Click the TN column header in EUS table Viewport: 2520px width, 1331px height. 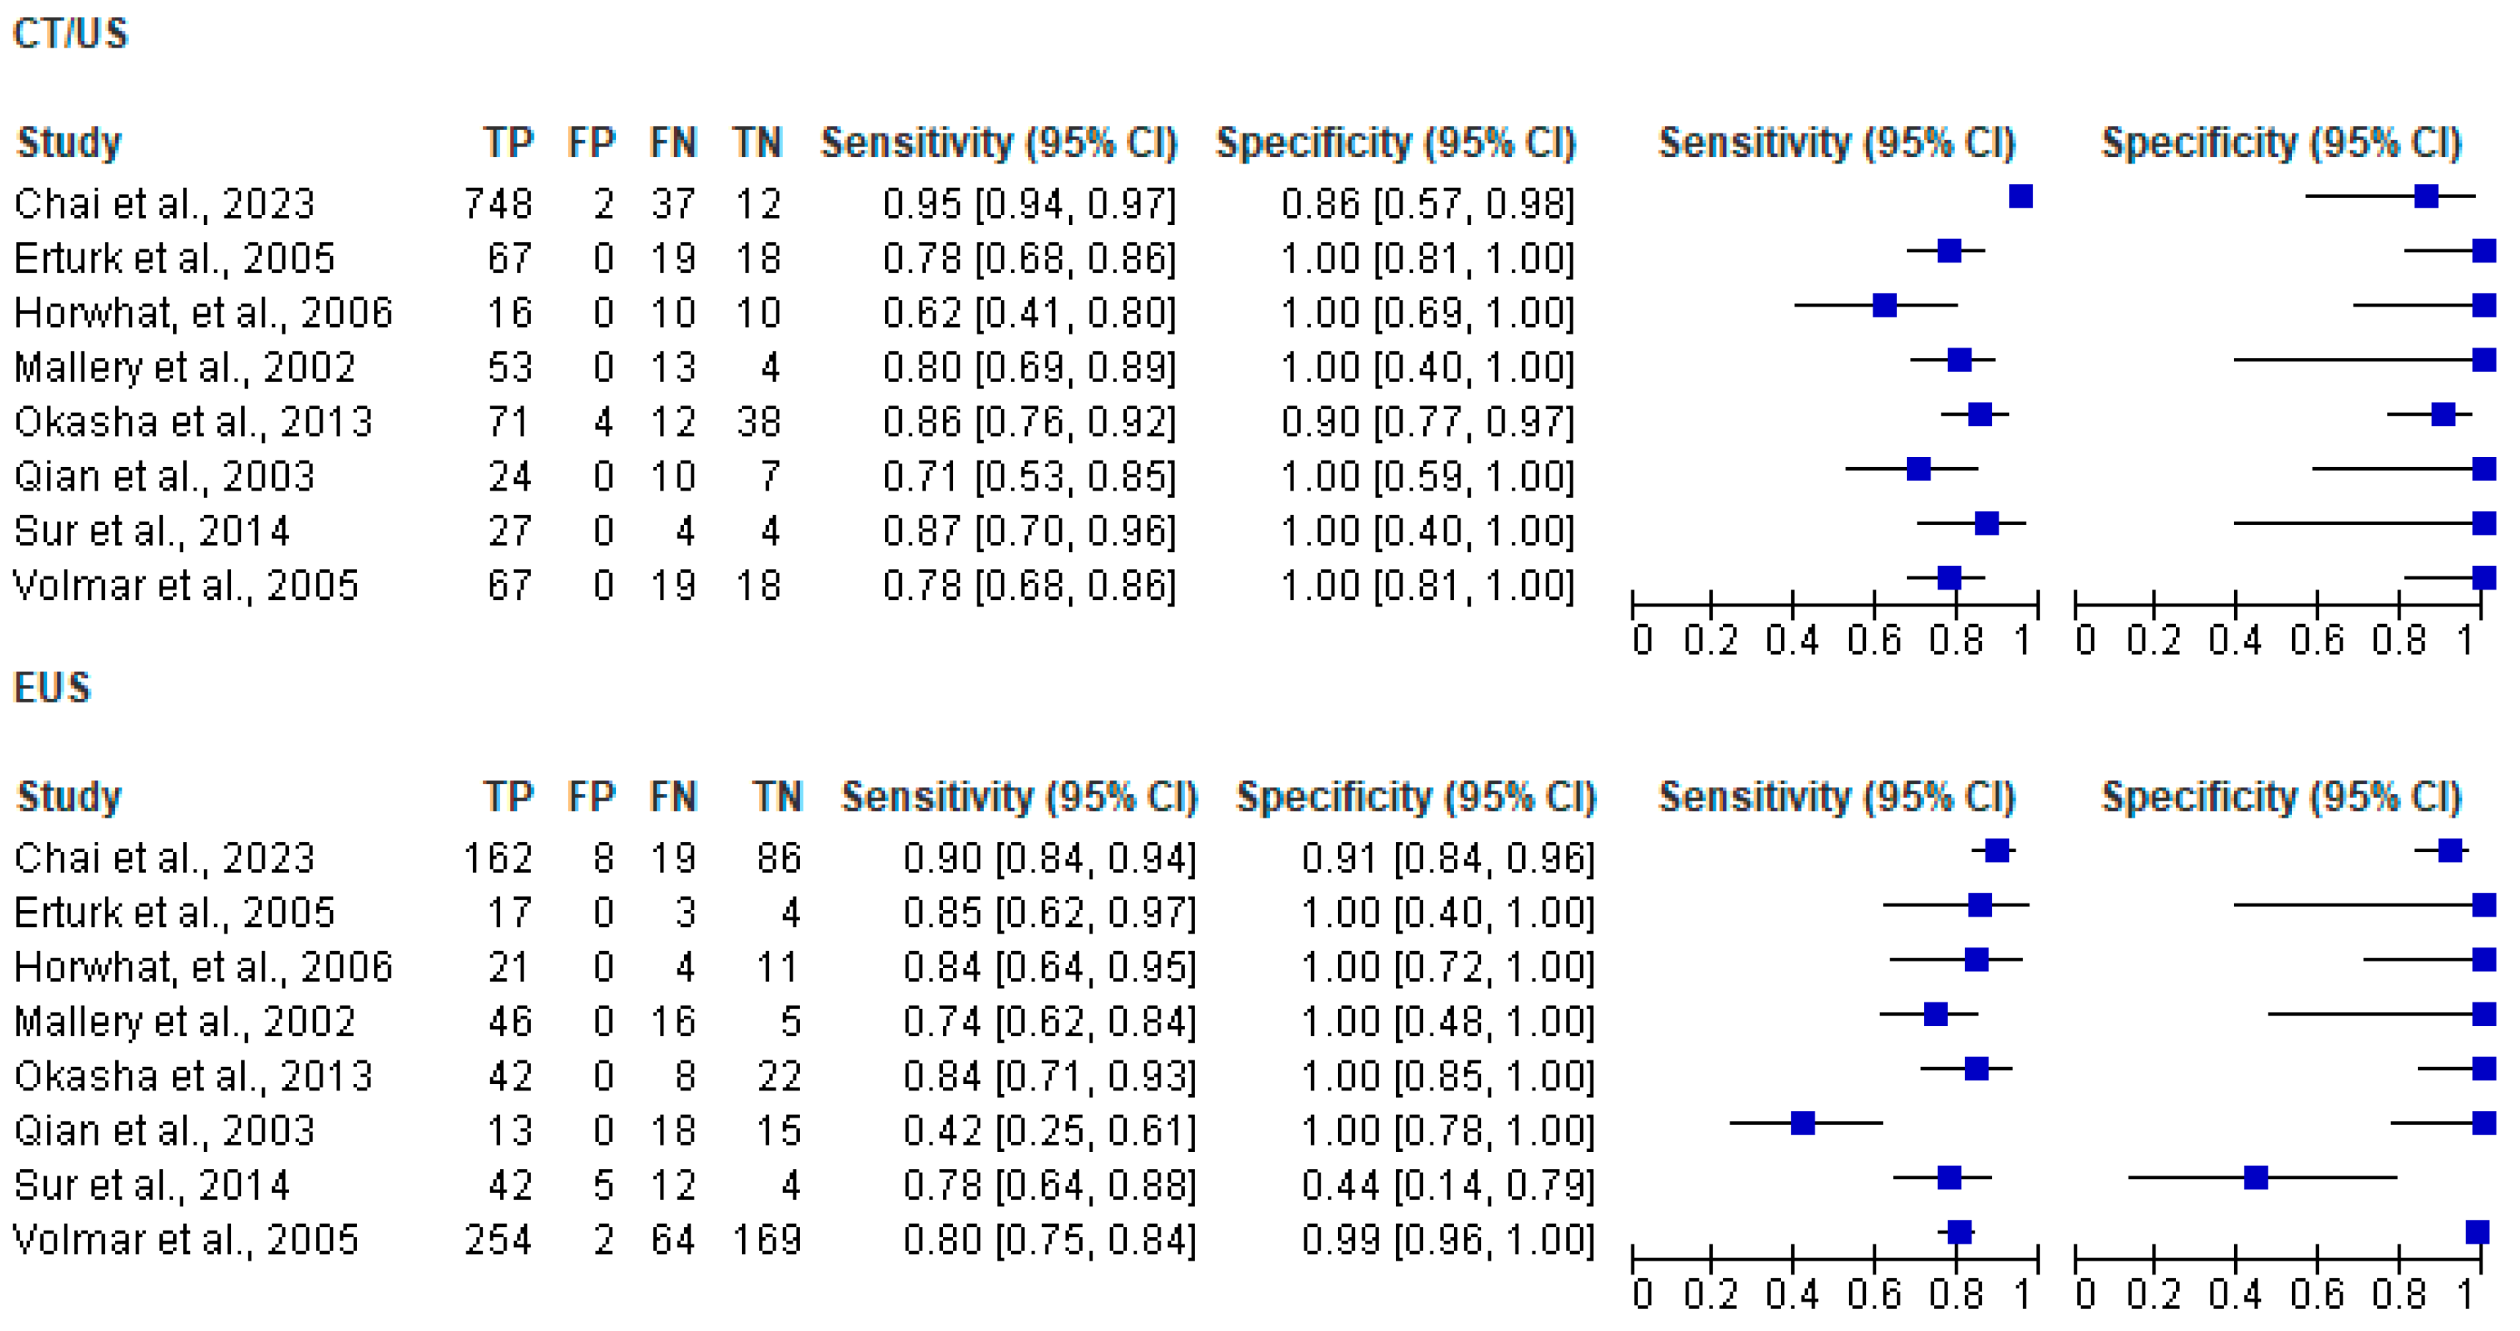click(x=778, y=796)
